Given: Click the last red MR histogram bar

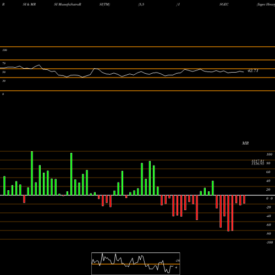Looking at the screenshot, I should 244,200.
